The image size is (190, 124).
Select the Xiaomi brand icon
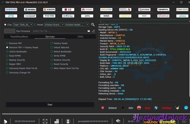point(49,9)
